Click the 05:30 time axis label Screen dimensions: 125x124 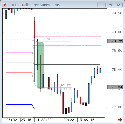coord(12,120)
